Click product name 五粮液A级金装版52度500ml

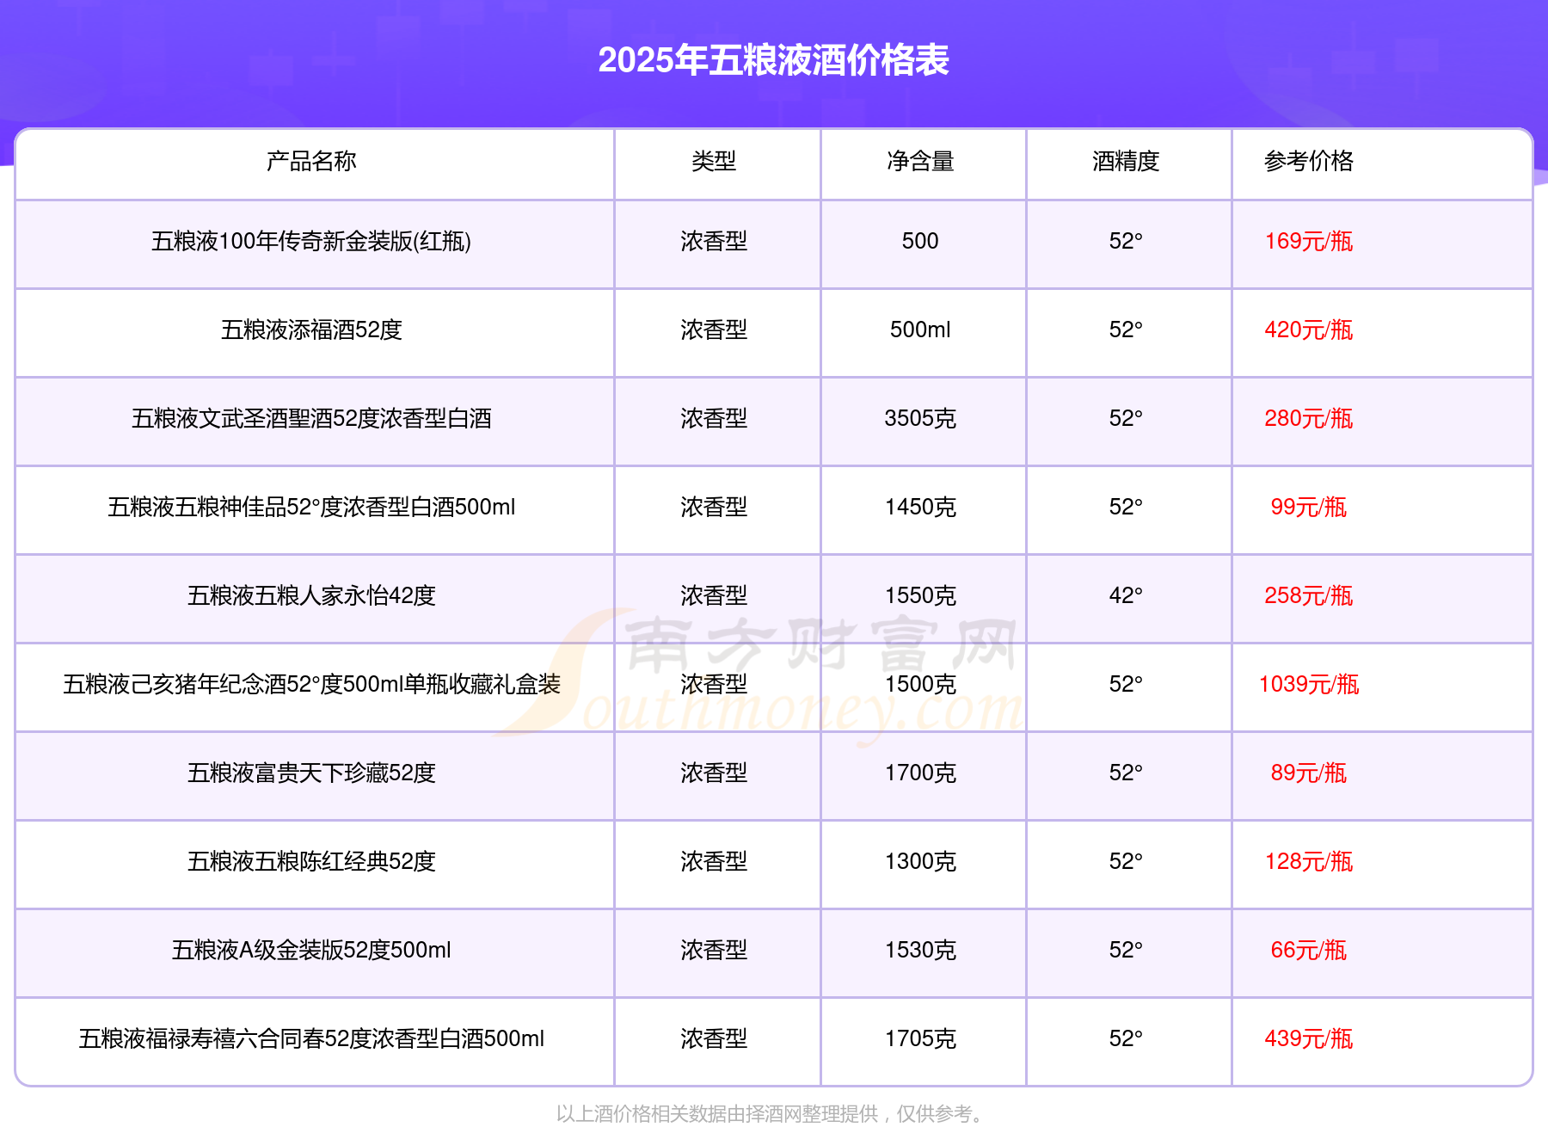coord(311,950)
